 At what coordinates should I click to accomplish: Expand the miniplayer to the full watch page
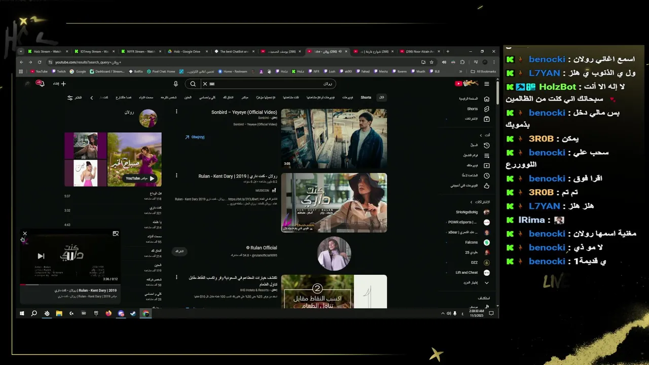point(116,234)
